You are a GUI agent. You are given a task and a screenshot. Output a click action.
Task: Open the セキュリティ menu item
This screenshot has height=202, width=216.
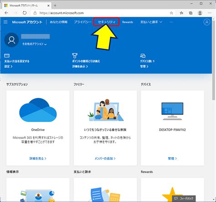[x=106, y=22]
